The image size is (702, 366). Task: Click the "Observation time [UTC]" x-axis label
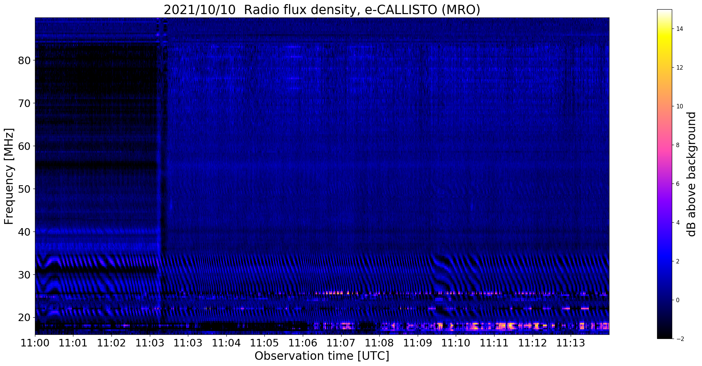(x=322, y=356)
